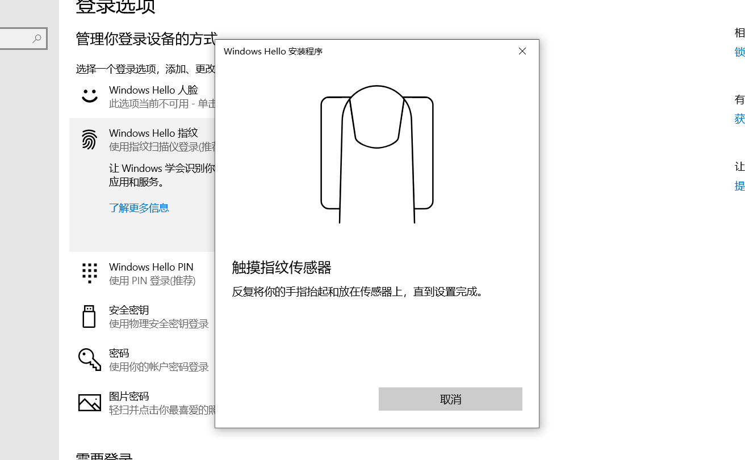Image resolution: width=745 pixels, height=460 pixels.
Task: Cancel the Windows Hello setup with 取消
Action: pyautogui.click(x=450, y=399)
